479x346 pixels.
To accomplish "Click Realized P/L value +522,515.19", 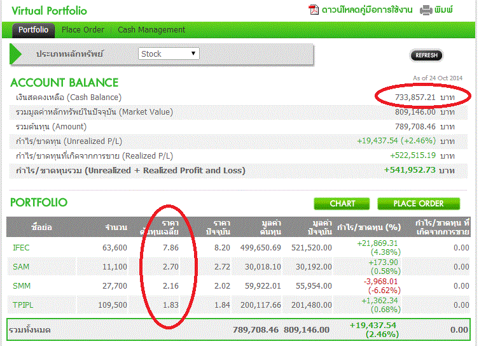I will (x=413, y=155).
